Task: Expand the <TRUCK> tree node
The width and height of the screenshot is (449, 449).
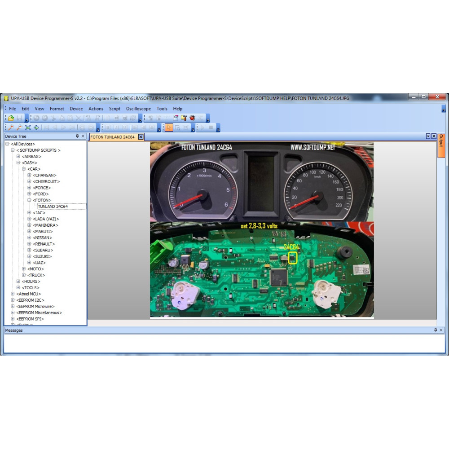Action: coord(24,275)
